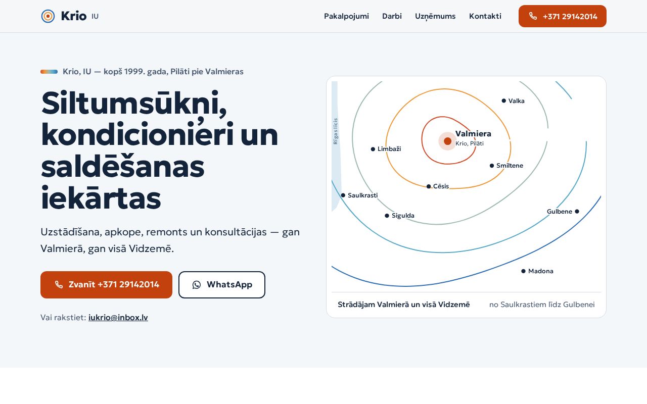
Task: Click the Krio concentric circle logo icon
Action: click(x=48, y=16)
